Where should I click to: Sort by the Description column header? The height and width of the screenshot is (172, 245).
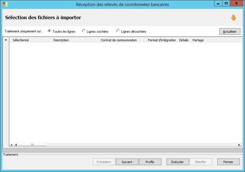61,40
